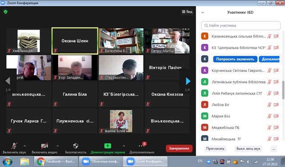This screenshot has width=285, height=167.
Task: Click muted mic icon for Калачковецька сільська
Action: click(x=269, y=36)
